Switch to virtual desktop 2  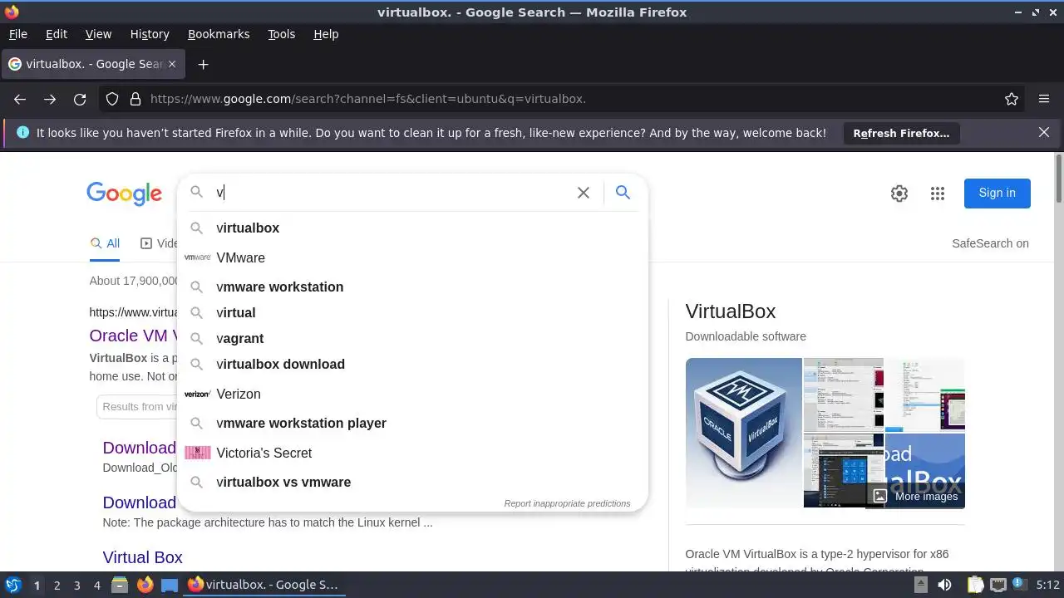click(57, 585)
